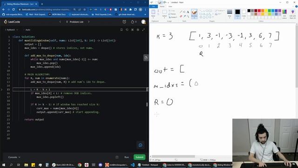This screenshot has width=298, height=168.
Task: Open the Chrome extensions puzzle icon
Action: pos(130,9)
